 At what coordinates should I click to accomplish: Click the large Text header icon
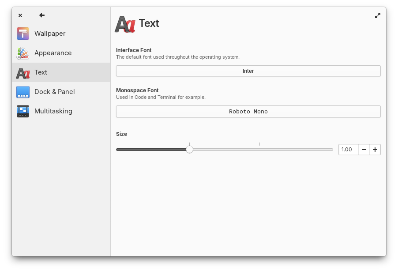coord(125,24)
